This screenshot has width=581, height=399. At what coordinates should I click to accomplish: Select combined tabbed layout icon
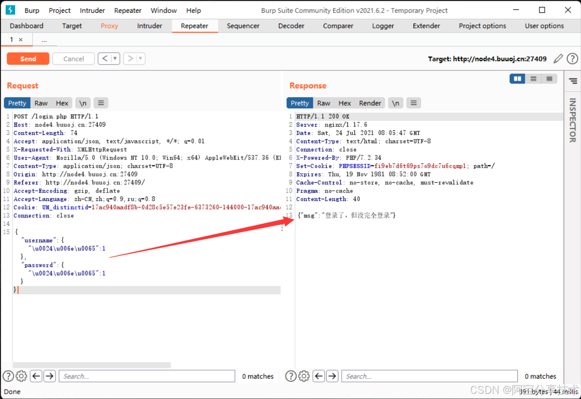point(549,79)
